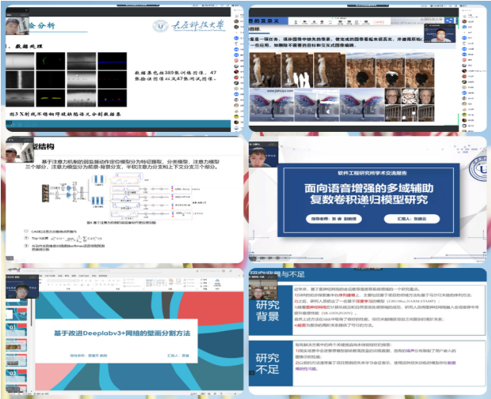The image size is (491, 399).
Task: Click the www.jiehuiyu.com watermarked wings photo
Action: click(271, 105)
